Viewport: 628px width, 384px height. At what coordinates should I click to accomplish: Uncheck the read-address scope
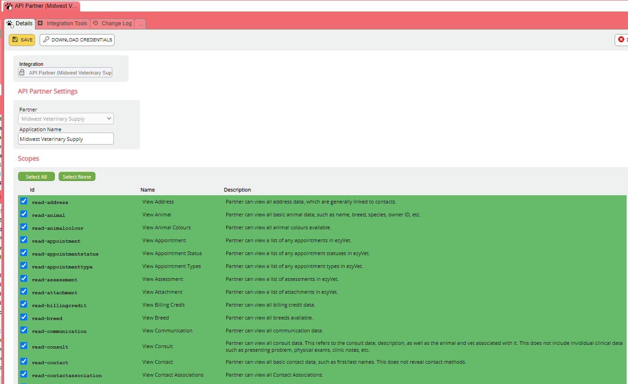pyautogui.click(x=24, y=201)
